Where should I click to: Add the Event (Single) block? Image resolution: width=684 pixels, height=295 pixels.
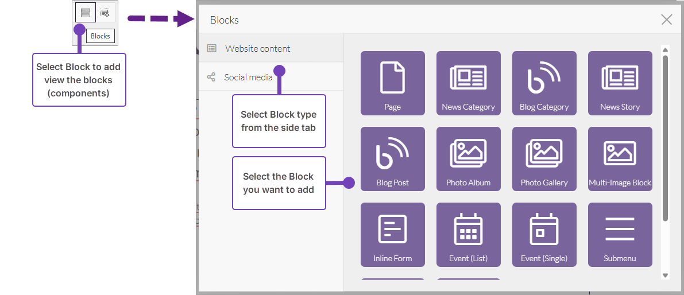coord(544,234)
